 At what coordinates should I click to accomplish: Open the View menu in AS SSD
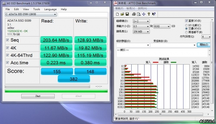[26, 9]
